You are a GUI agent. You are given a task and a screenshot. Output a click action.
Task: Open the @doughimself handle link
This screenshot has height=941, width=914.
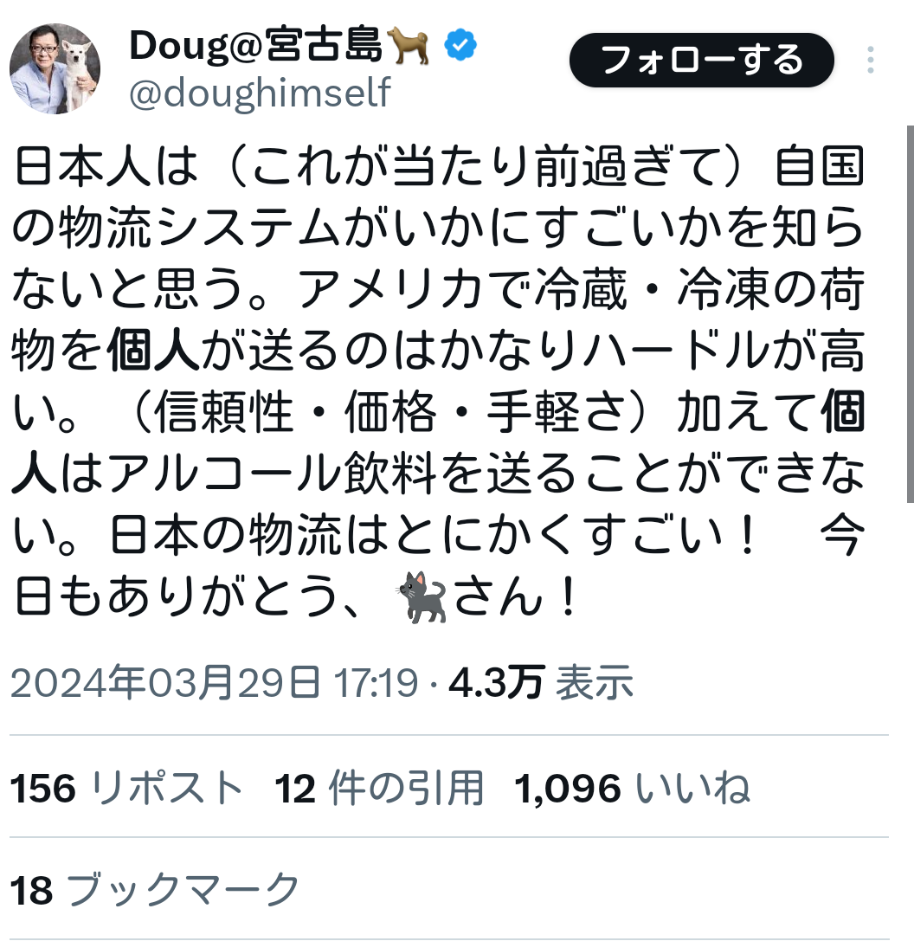[x=260, y=93]
